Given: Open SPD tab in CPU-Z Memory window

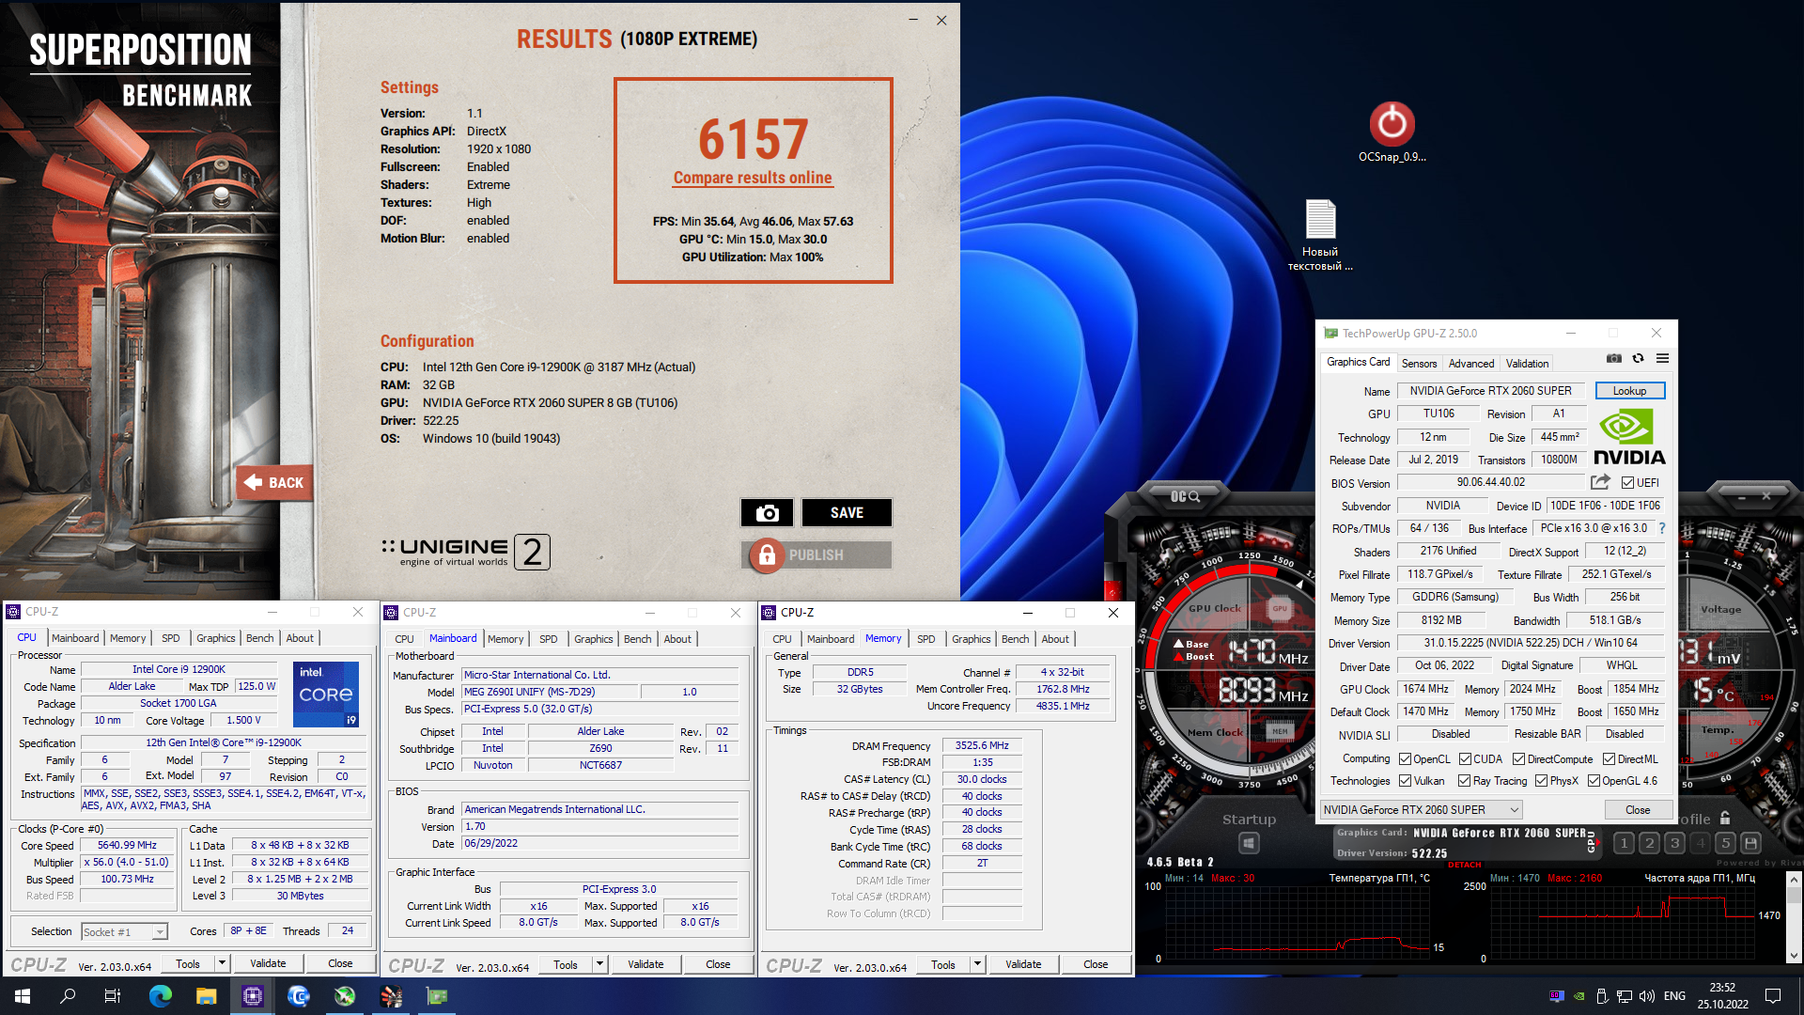Looking at the screenshot, I should click(x=925, y=639).
